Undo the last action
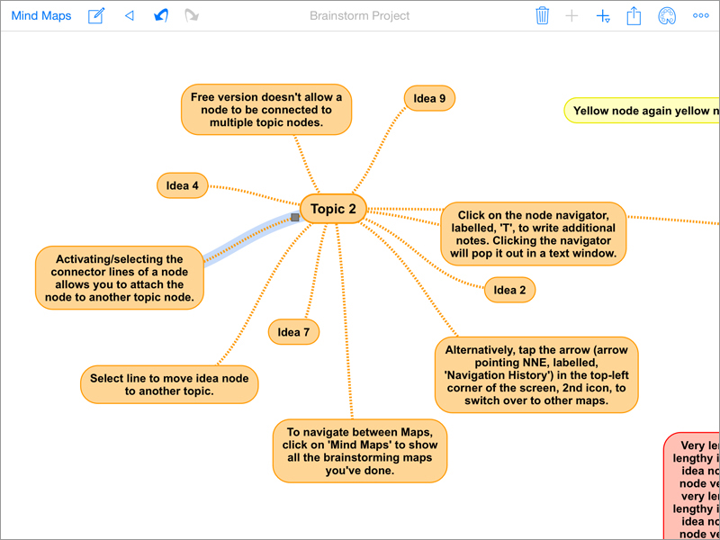The width and height of the screenshot is (720, 540). [x=160, y=15]
